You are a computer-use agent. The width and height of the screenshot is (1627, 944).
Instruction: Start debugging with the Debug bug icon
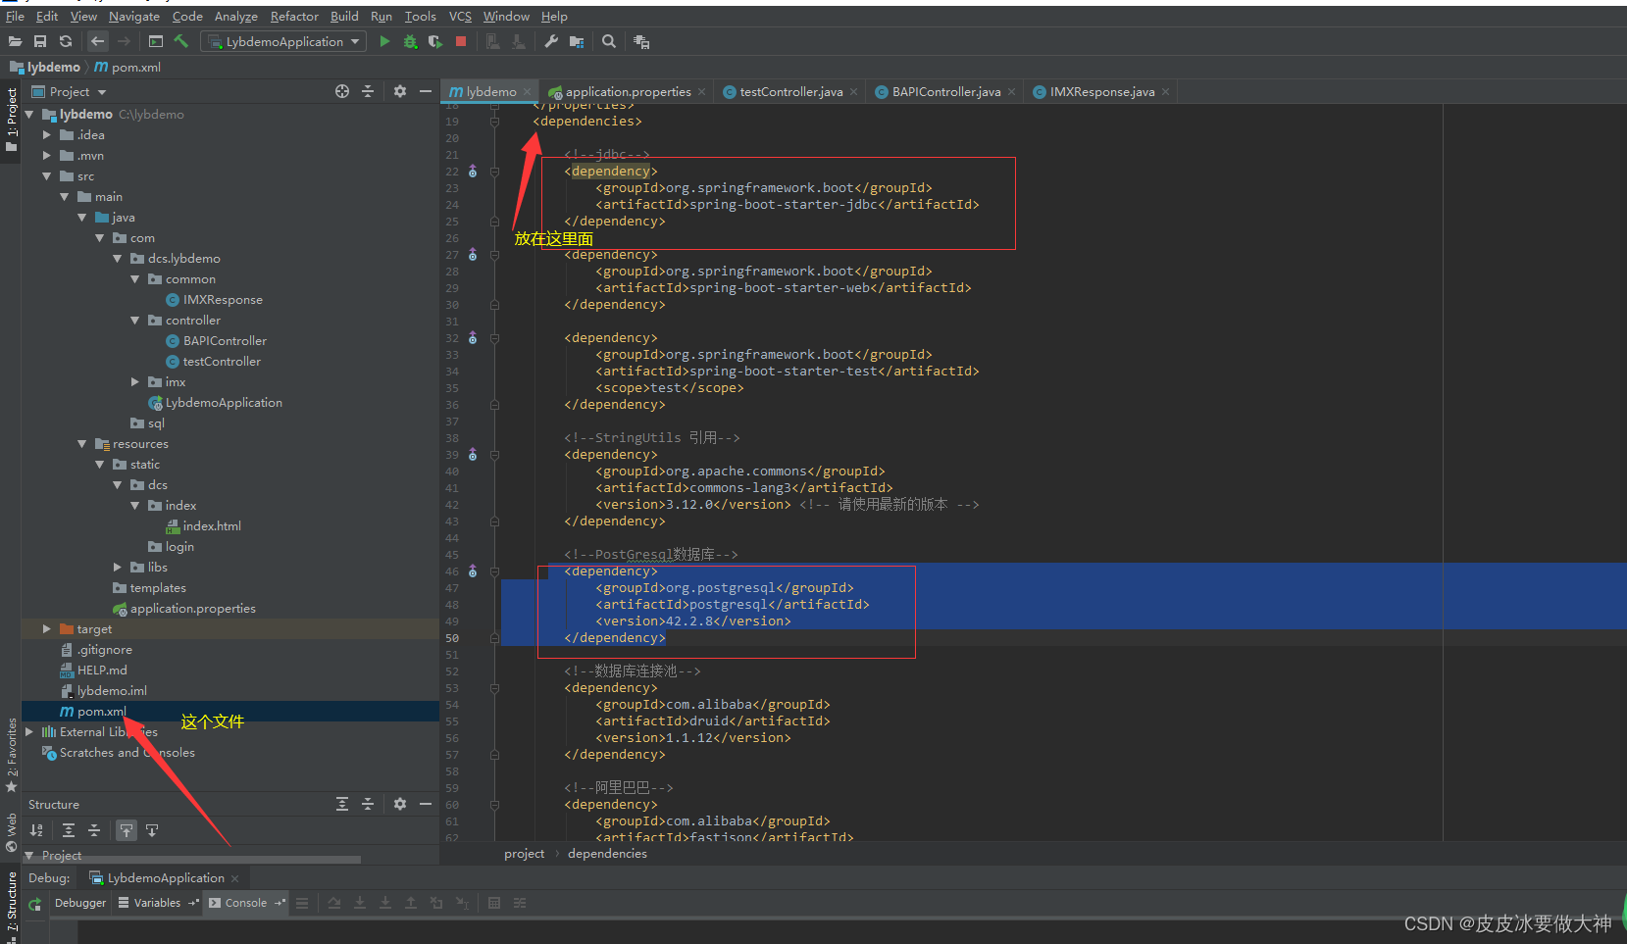(409, 41)
